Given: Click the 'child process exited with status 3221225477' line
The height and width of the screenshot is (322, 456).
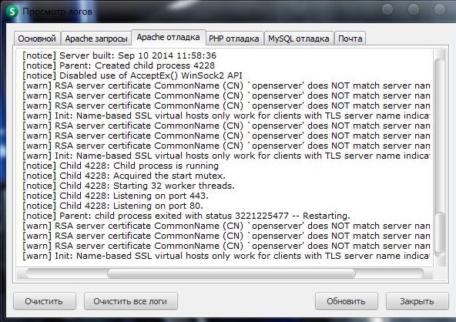Looking at the screenshot, I should point(186,216).
